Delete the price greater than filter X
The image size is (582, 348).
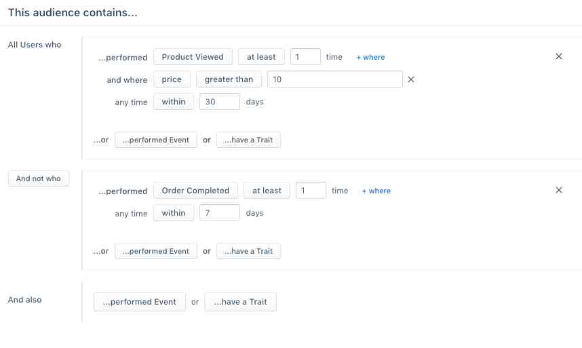[x=411, y=79]
